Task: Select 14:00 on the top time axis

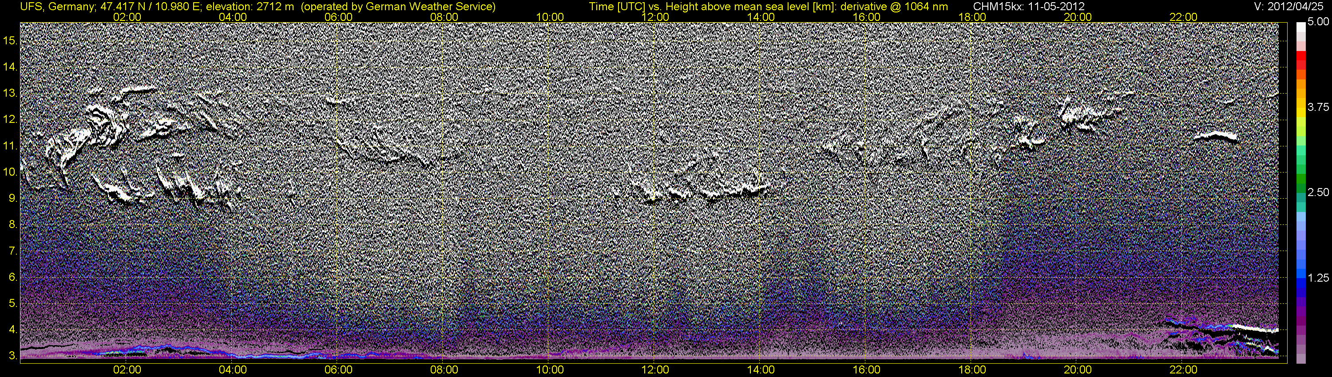Action: (x=761, y=17)
